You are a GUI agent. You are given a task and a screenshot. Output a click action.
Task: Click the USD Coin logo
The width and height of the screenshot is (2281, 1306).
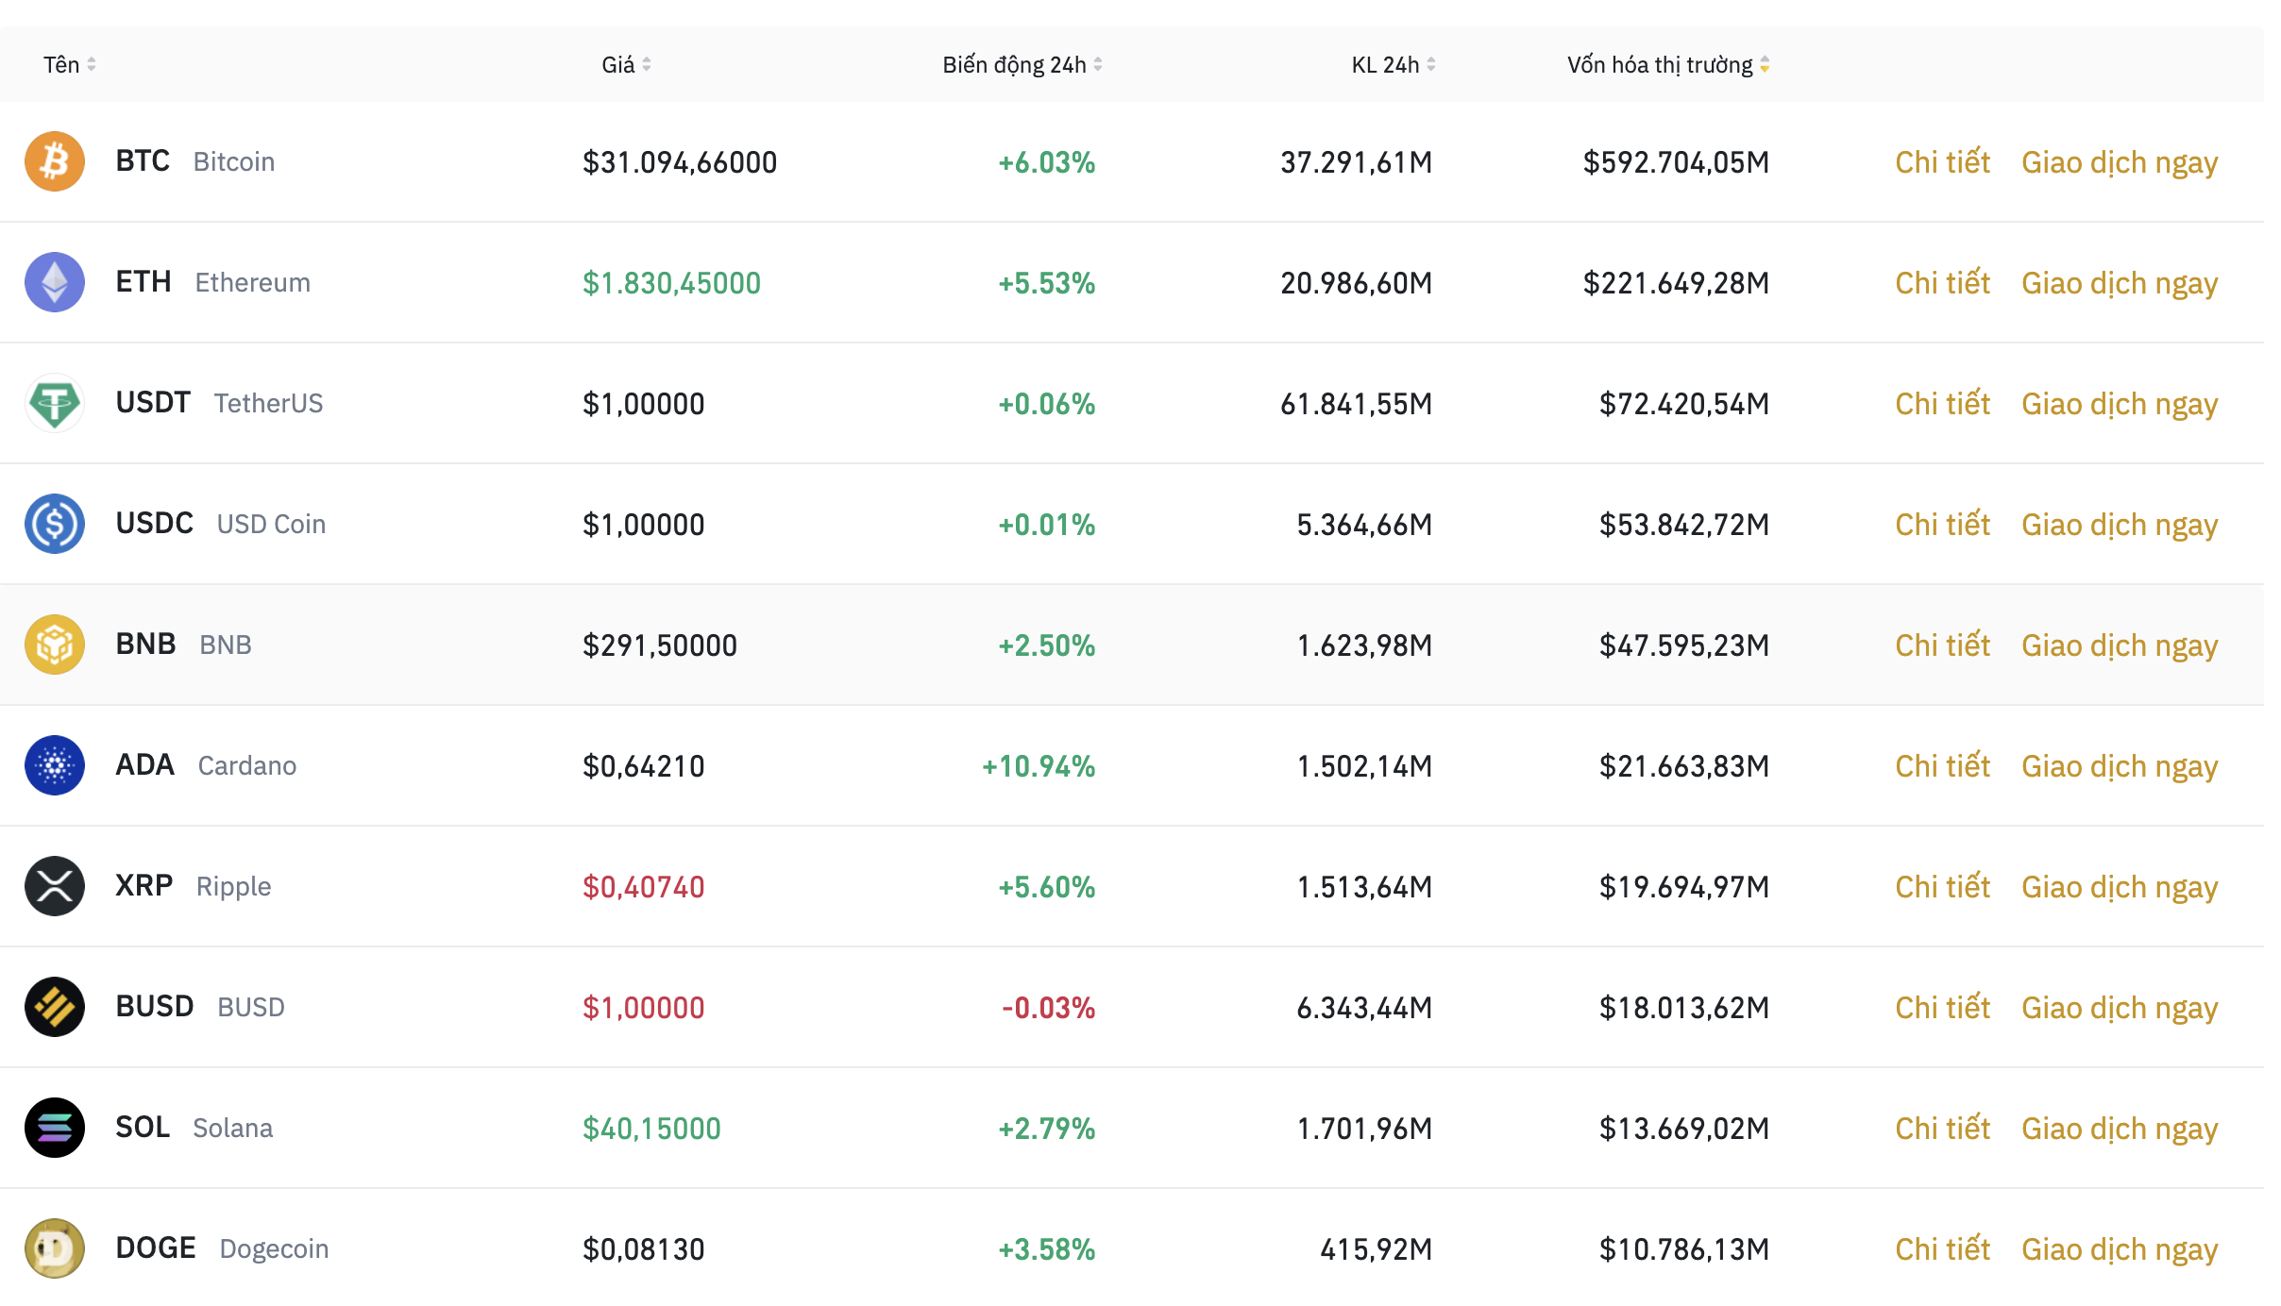pyautogui.click(x=55, y=524)
